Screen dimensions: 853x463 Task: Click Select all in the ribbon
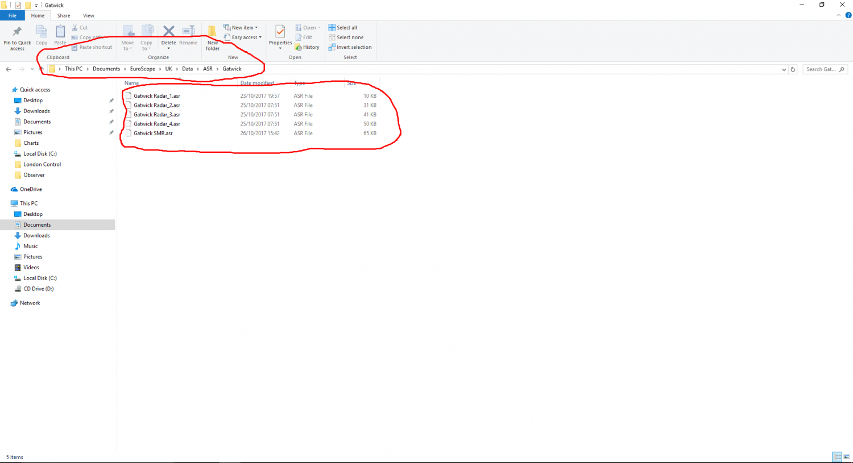[x=343, y=27]
